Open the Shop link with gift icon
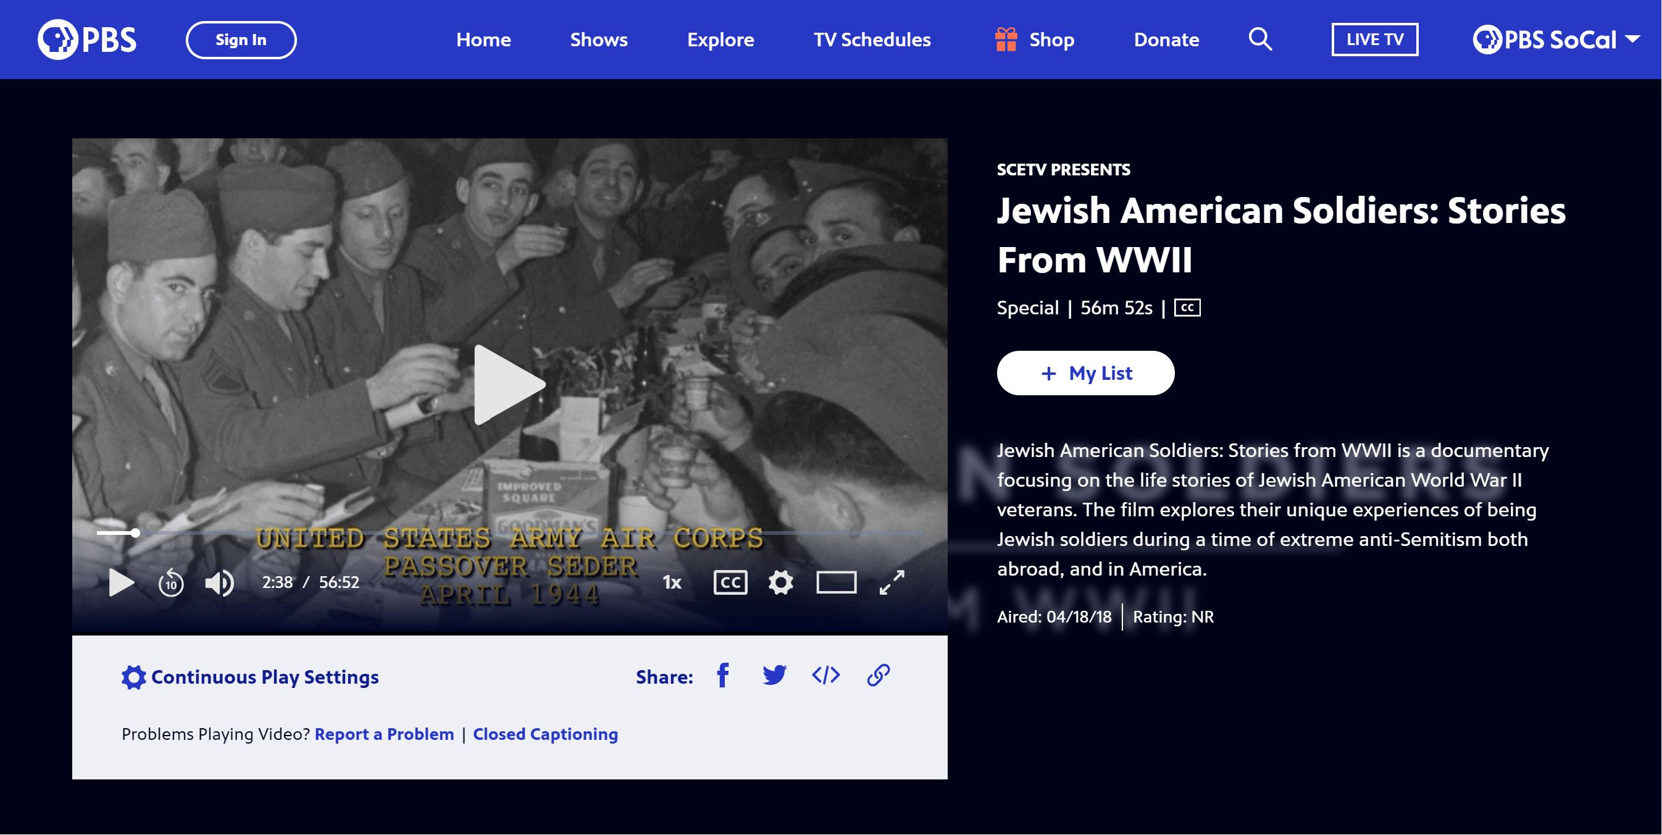The image size is (1662, 835). click(1034, 40)
